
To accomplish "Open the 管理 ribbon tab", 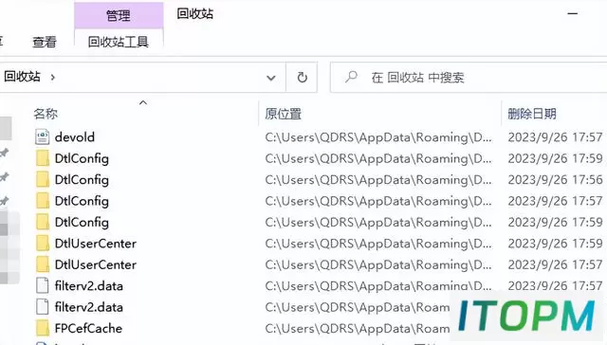I will tap(119, 15).
